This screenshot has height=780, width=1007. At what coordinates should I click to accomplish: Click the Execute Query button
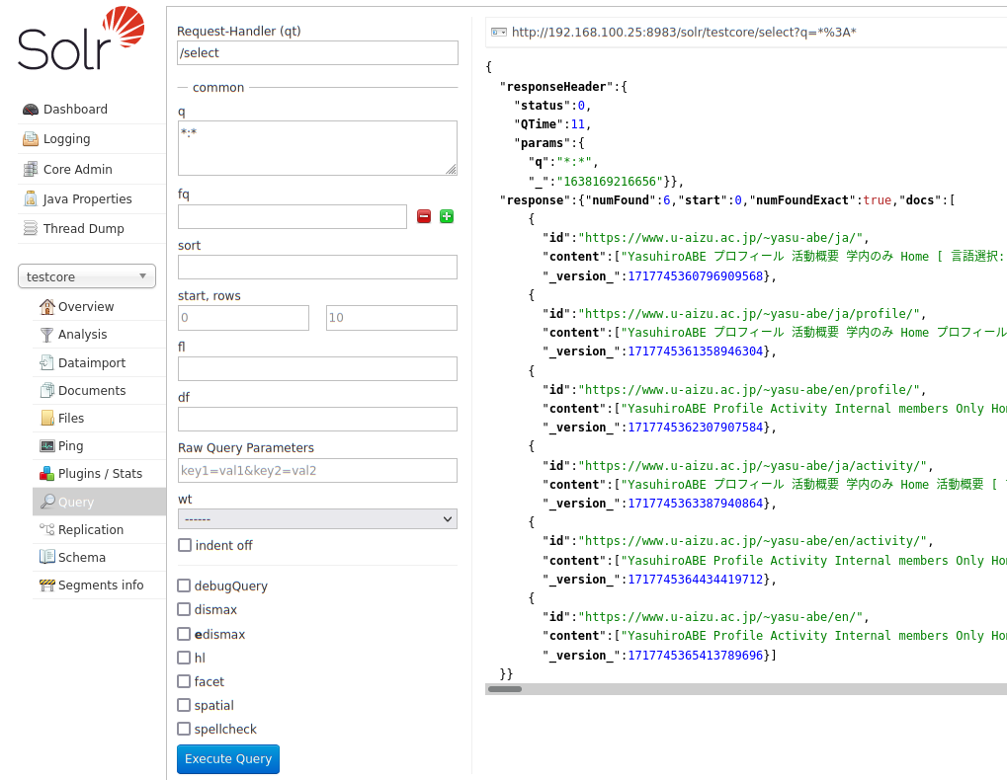pyautogui.click(x=228, y=758)
